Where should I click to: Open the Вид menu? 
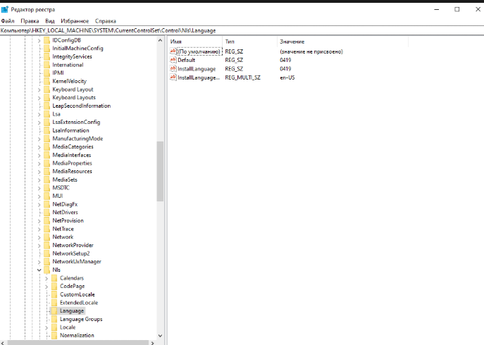(x=50, y=21)
